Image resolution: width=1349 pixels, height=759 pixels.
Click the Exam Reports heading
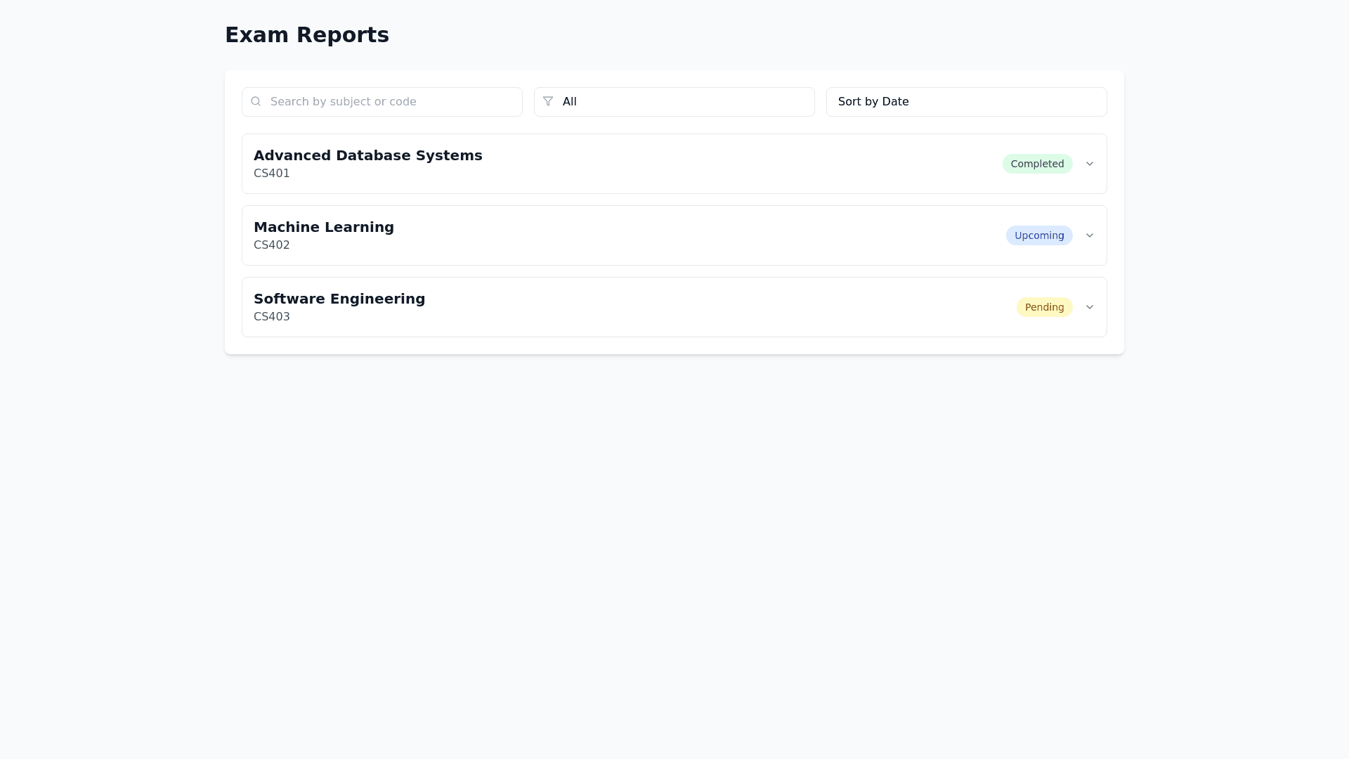pos(306,34)
